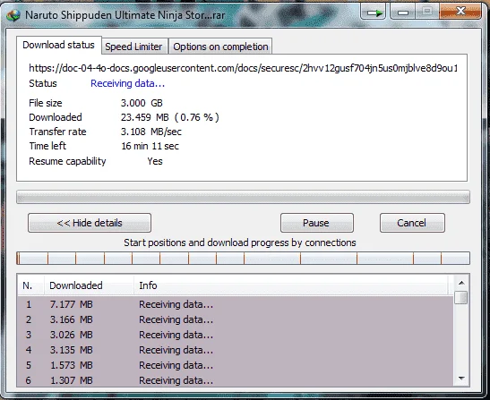The width and height of the screenshot is (490, 400).
Task: Select connection row 6 with 1.307 MB
Action: (x=235, y=380)
